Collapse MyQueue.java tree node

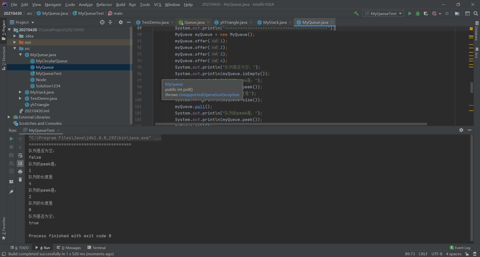point(20,55)
